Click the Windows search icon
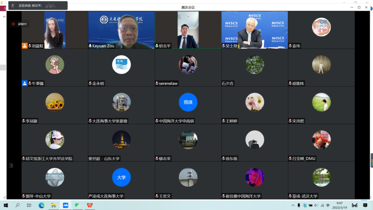Viewport: 373px width, 210px height. (18, 205)
